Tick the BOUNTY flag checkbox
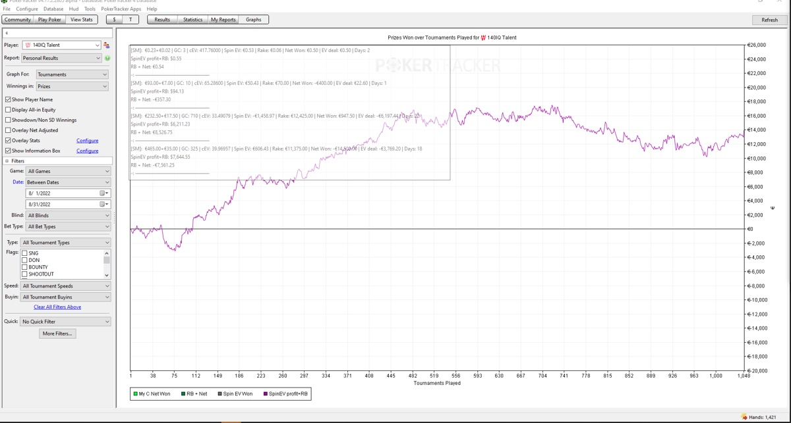 click(x=25, y=267)
